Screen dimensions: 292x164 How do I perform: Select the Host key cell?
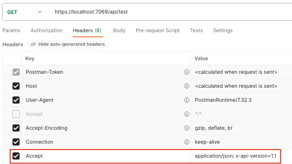(x=106, y=86)
